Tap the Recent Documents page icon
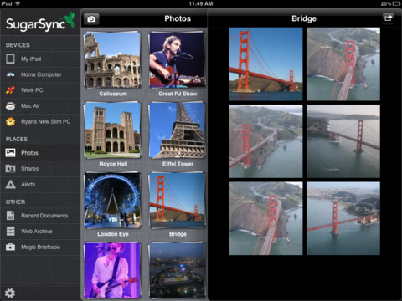The image size is (402, 301). [x=10, y=216]
